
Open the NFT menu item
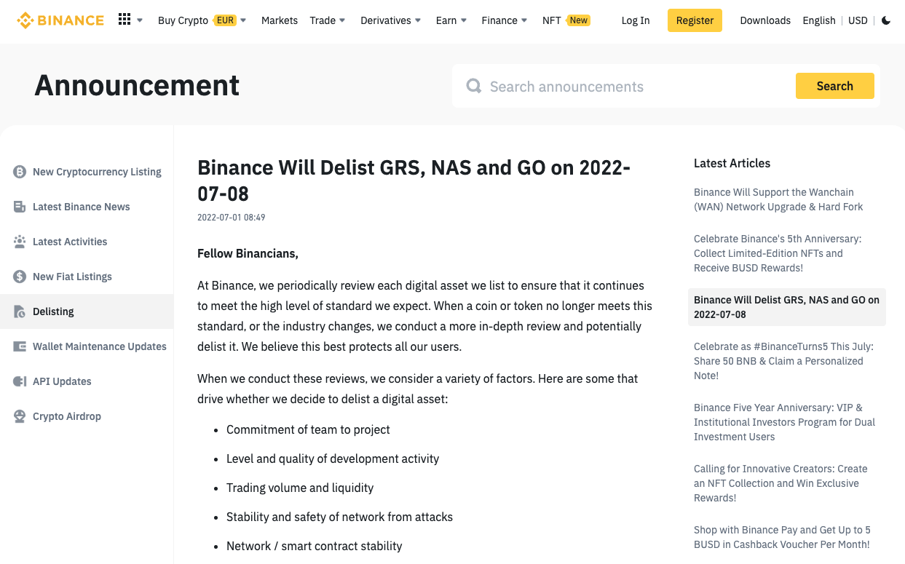point(552,20)
